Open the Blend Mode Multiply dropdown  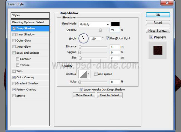tap(94, 24)
